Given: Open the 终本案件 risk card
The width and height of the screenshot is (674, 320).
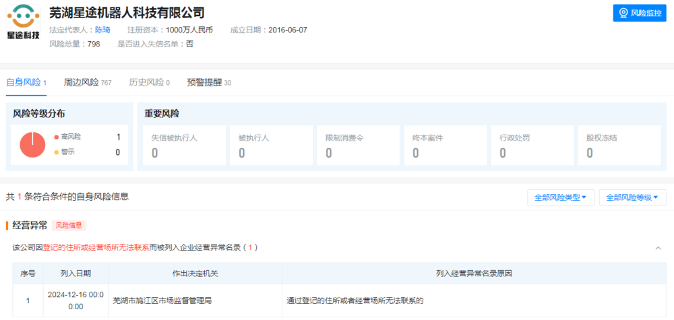Looking at the screenshot, I should click(443, 146).
